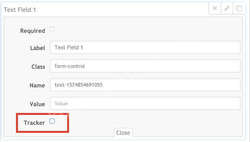Remove the field with the X icon
Image resolution: width=250 pixels, height=142 pixels.
coord(215,8)
